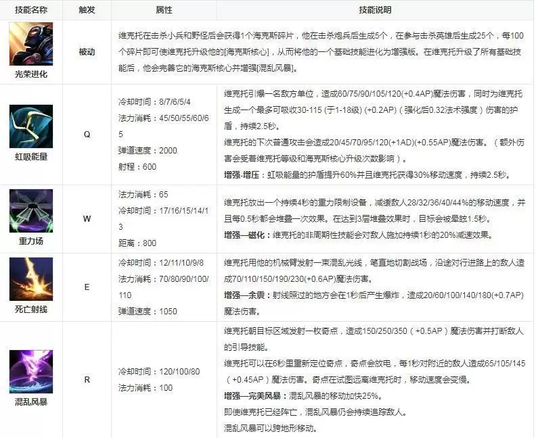Screen dimensions: 536x438
Task: Click the 重力场 skill name label
Action: (x=31, y=241)
